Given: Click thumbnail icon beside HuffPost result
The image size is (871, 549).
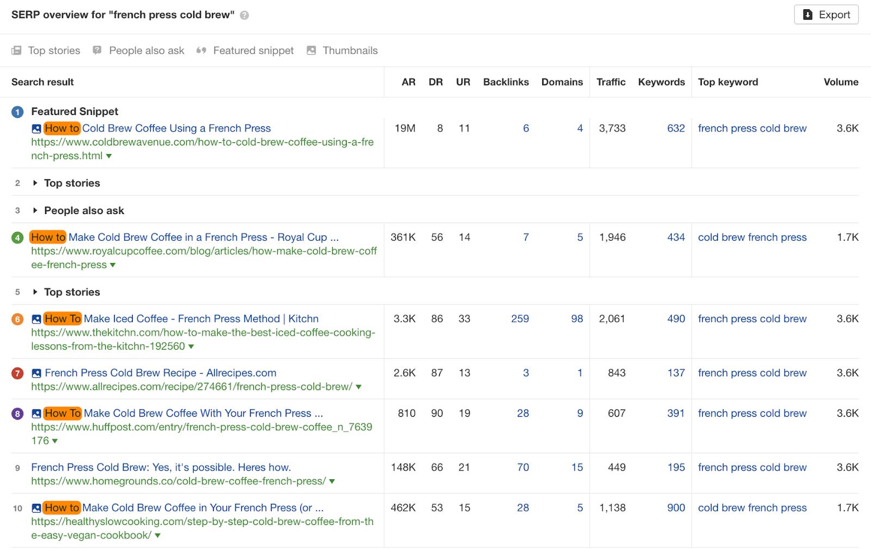Looking at the screenshot, I should (36, 414).
